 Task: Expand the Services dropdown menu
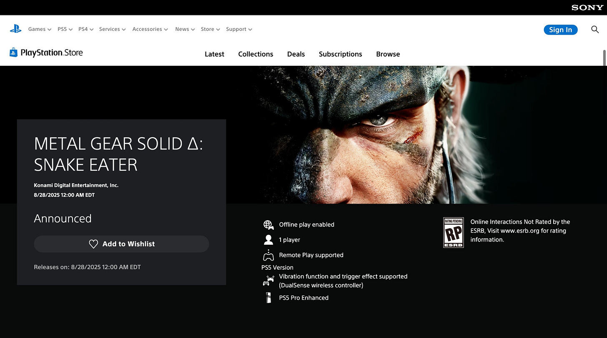(113, 29)
